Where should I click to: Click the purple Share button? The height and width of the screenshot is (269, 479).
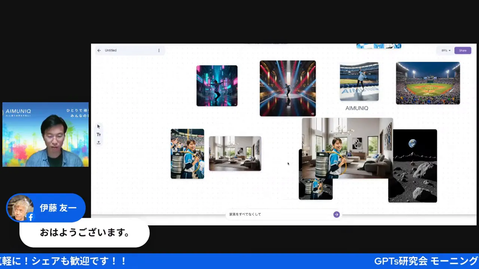463,50
